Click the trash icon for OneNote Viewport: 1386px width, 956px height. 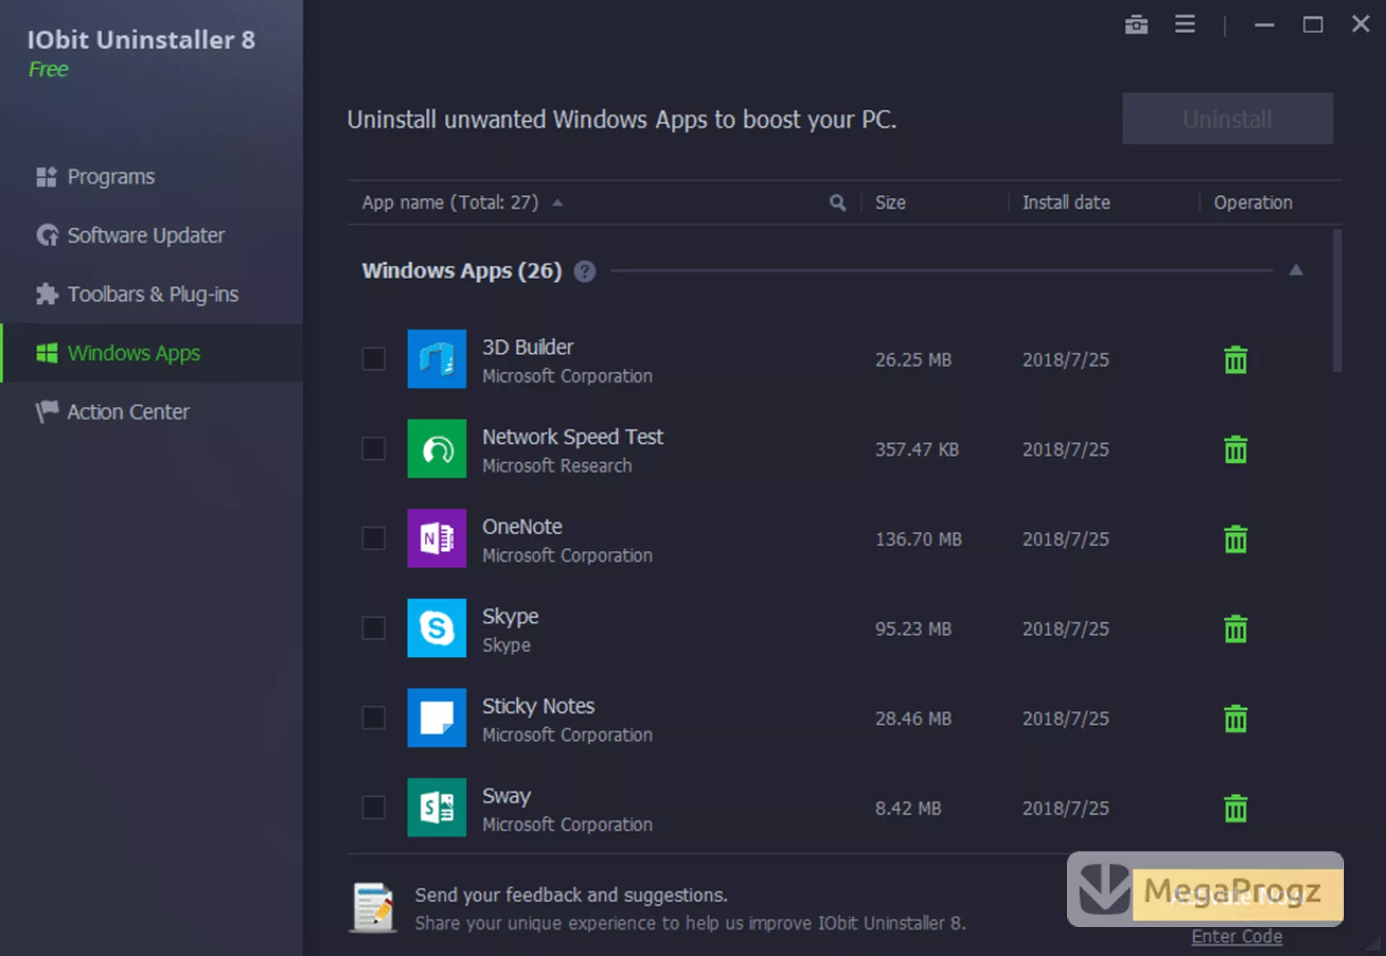[1235, 539]
